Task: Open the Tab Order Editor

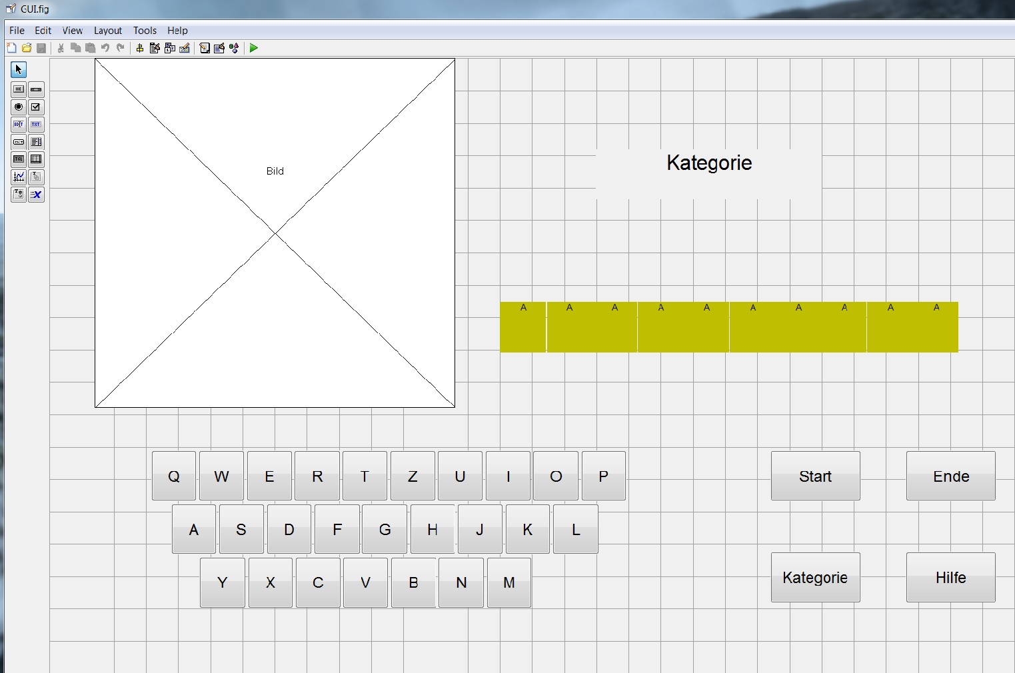Action: (x=170, y=48)
